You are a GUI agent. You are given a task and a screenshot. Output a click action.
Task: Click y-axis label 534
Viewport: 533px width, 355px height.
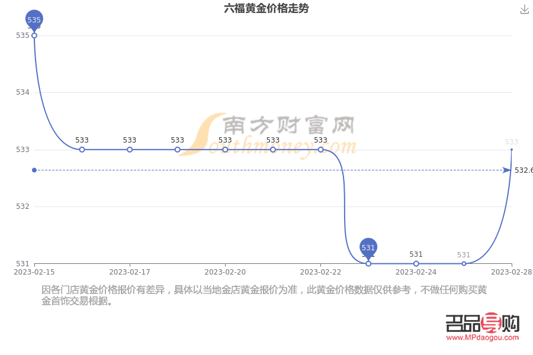click(x=23, y=92)
